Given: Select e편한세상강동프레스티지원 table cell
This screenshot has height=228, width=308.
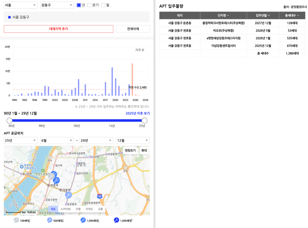Looking at the screenshot, I should (x=223, y=38).
